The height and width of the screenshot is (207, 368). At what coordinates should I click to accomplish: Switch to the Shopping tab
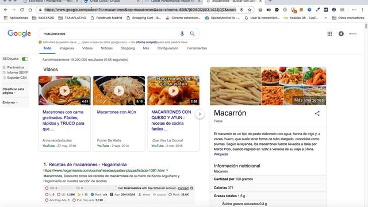(128, 48)
